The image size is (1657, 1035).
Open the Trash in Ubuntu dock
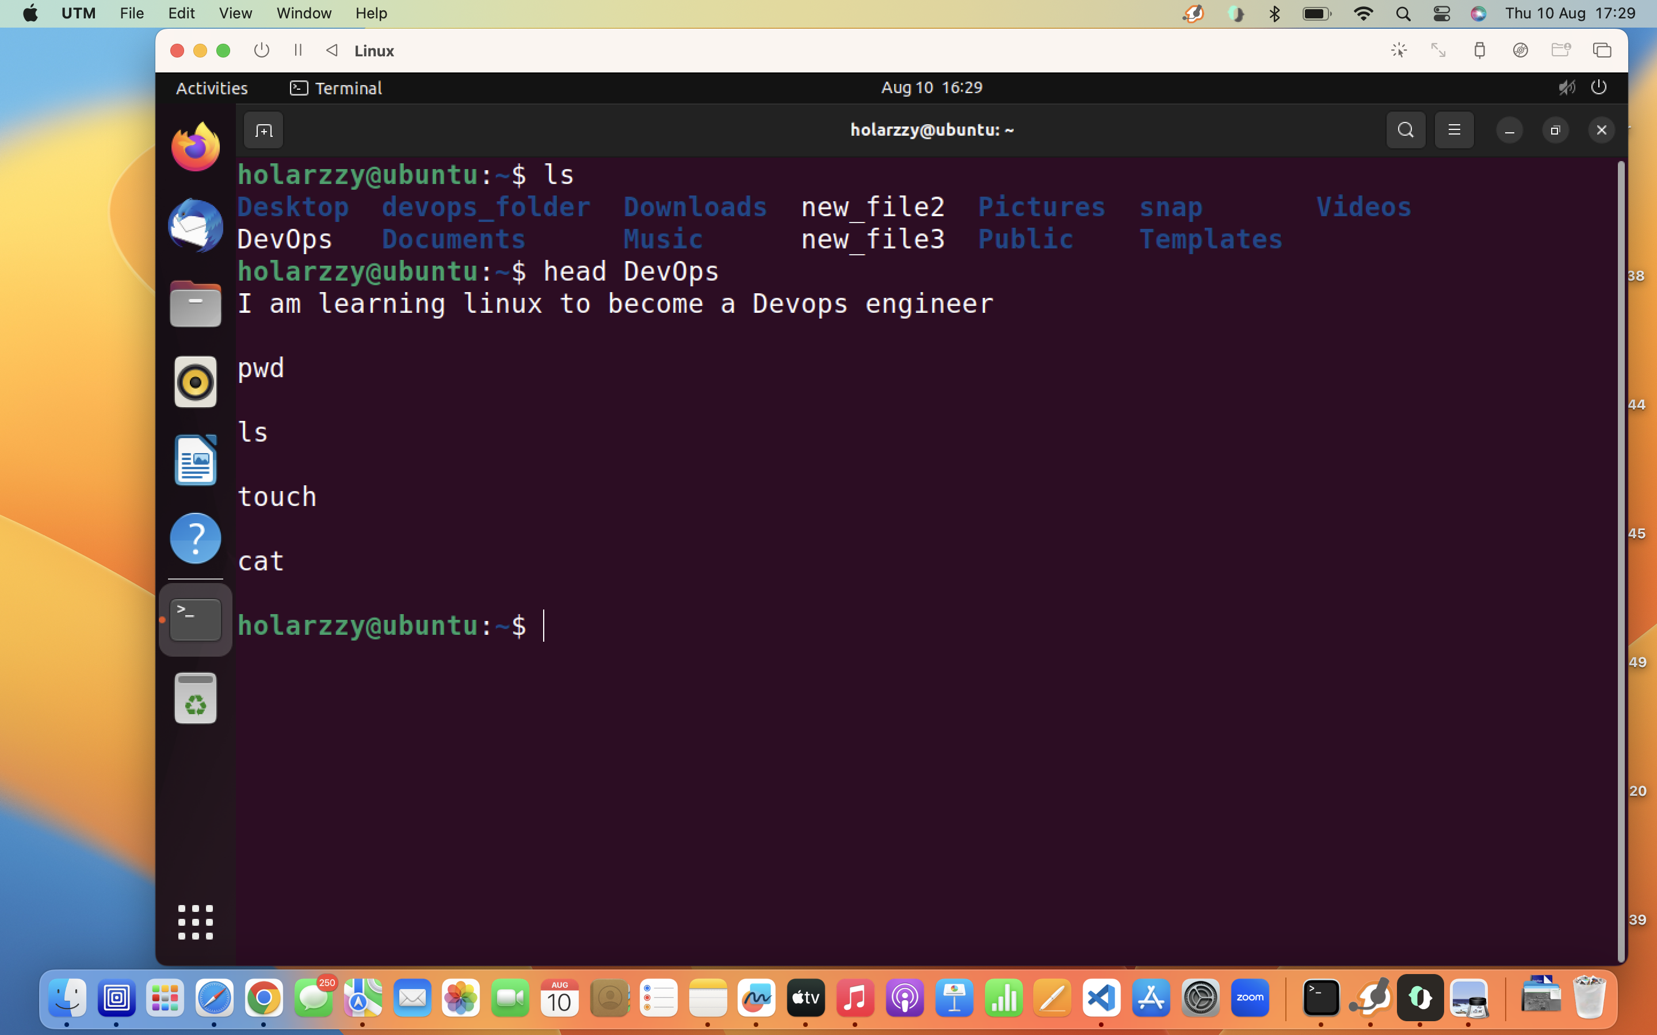(x=196, y=698)
